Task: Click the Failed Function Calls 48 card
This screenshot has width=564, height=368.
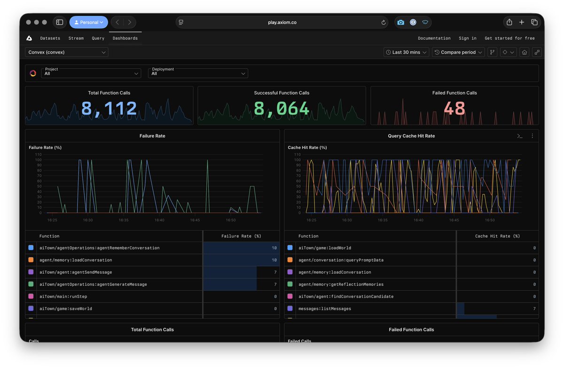Action: [454, 105]
